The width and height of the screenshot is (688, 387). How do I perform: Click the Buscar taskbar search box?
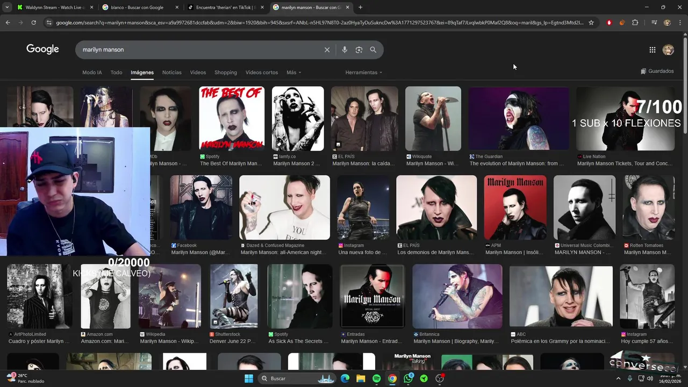tap(297, 378)
